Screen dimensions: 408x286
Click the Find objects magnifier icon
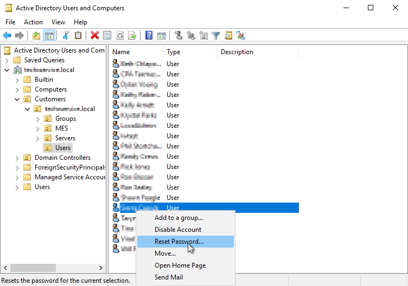click(228, 35)
